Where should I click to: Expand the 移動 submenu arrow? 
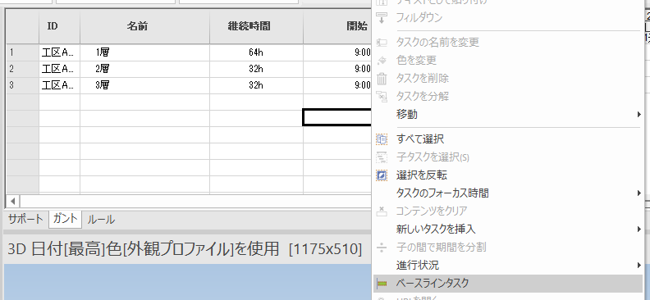click(x=639, y=114)
